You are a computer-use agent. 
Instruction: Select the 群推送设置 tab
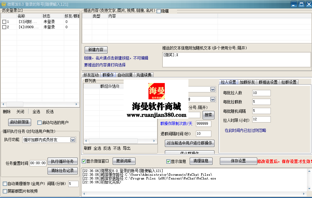coord(268,82)
